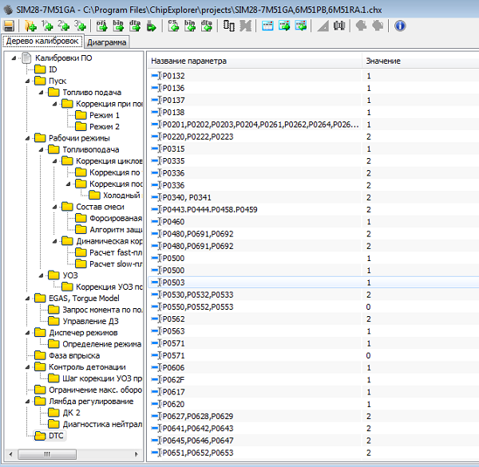The width and height of the screenshot is (479, 467).
Task: Switch to the Диаграмма tab
Action: click(107, 42)
